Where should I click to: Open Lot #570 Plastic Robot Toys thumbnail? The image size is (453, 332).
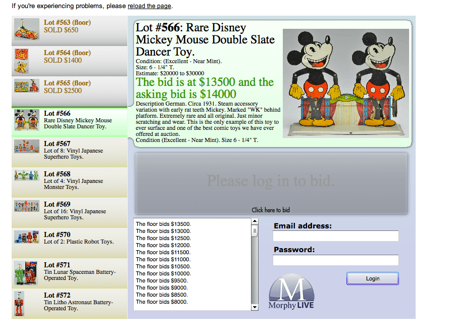pos(27,237)
